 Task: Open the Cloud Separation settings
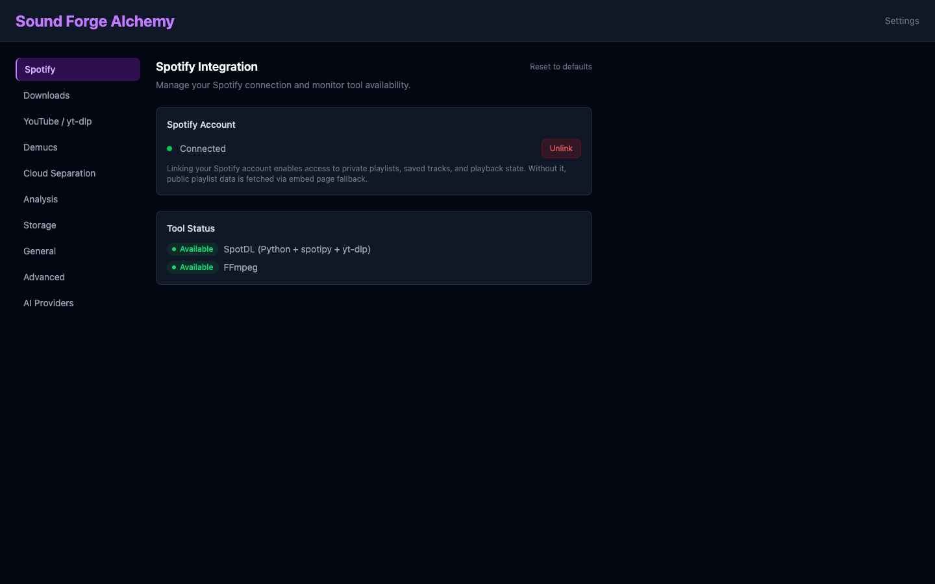[59, 173]
